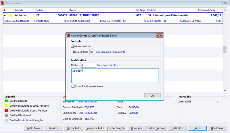Image resolution: width=230 pixels, height=133 pixels.
Task: Click the Justificativa button
Action: click(x=177, y=128)
